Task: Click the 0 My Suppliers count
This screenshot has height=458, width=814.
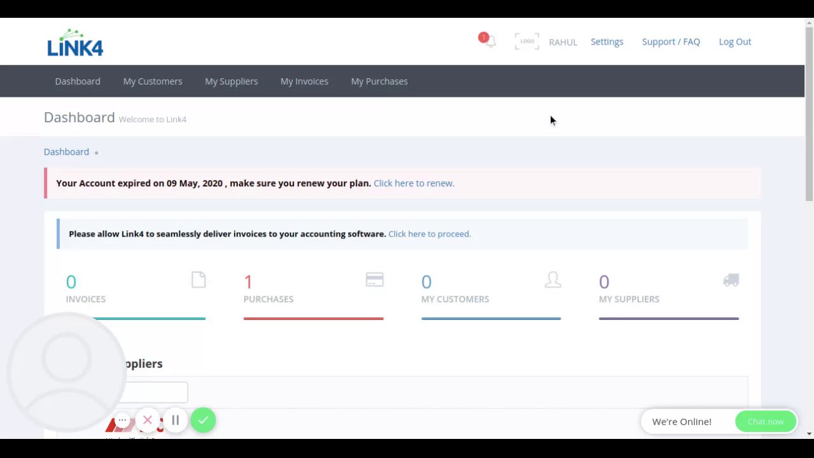Action: coord(604,282)
